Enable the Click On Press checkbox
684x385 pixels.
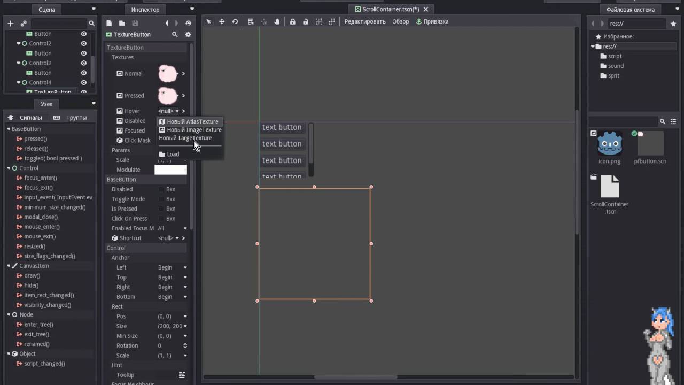(x=161, y=219)
